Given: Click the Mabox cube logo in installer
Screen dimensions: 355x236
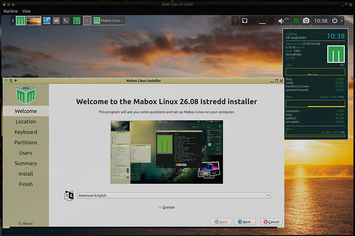Looking at the screenshot, I should click(26, 95).
